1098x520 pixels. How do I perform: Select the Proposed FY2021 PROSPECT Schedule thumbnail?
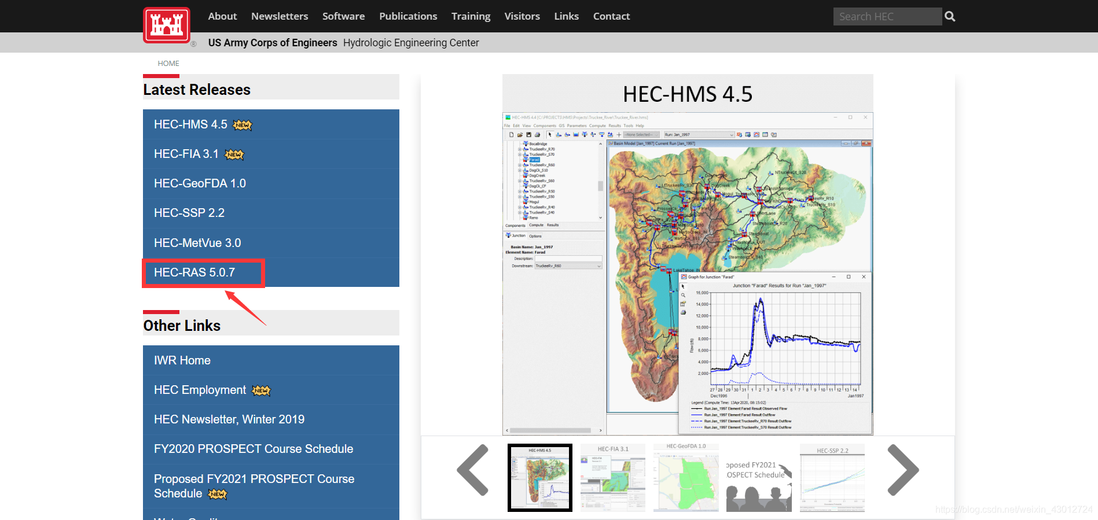click(x=759, y=478)
